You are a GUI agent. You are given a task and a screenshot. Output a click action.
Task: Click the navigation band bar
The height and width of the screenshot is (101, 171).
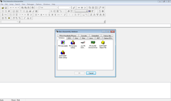[62, 22]
